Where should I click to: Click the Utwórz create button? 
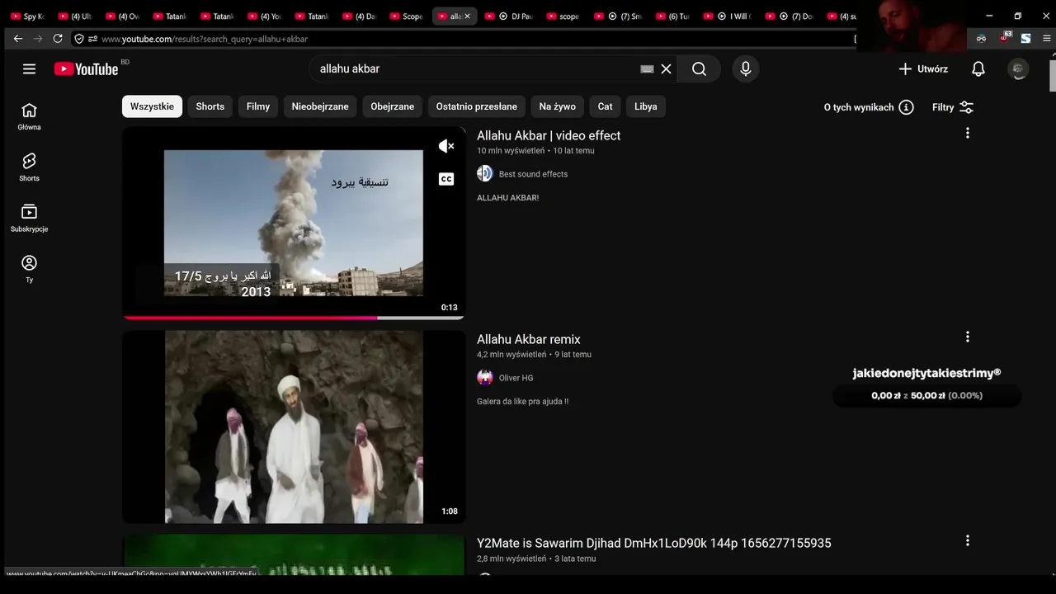[x=923, y=69]
